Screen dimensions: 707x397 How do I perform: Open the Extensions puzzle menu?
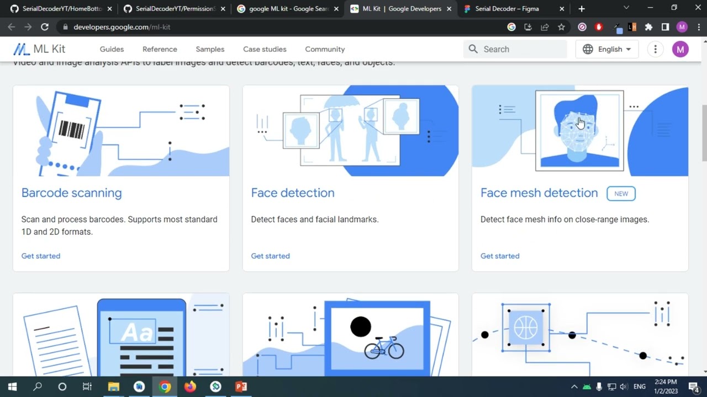click(648, 27)
